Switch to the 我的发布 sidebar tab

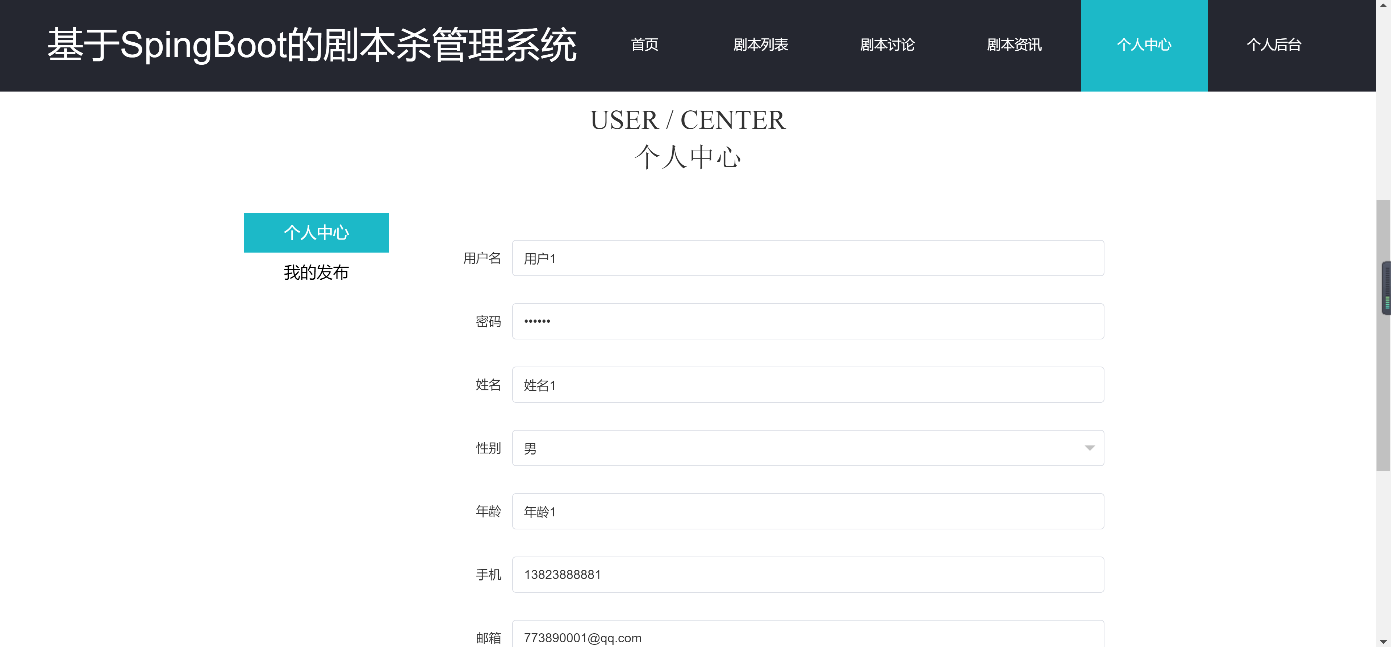317,272
